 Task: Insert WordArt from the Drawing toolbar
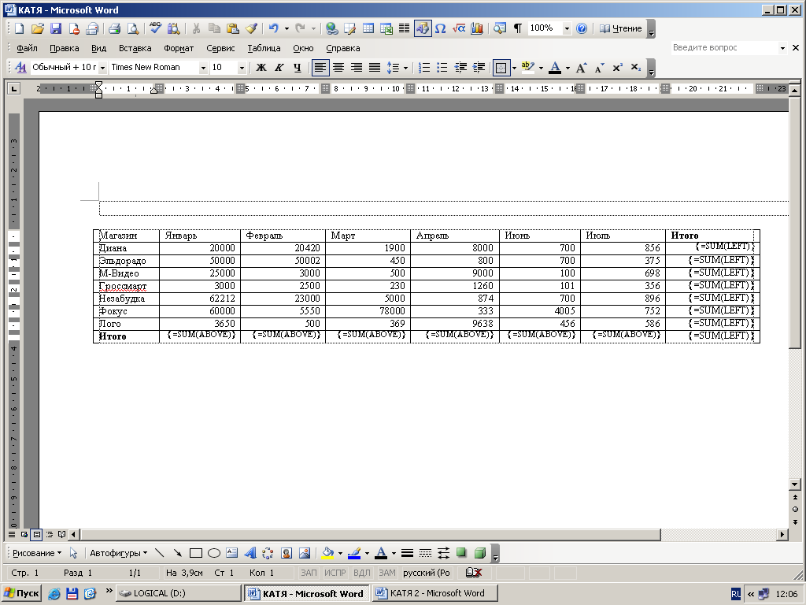[250, 553]
